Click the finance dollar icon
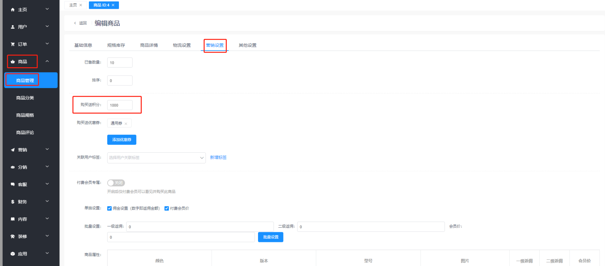The height and width of the screenshot is (266, 605). click(x=13, y=202)
